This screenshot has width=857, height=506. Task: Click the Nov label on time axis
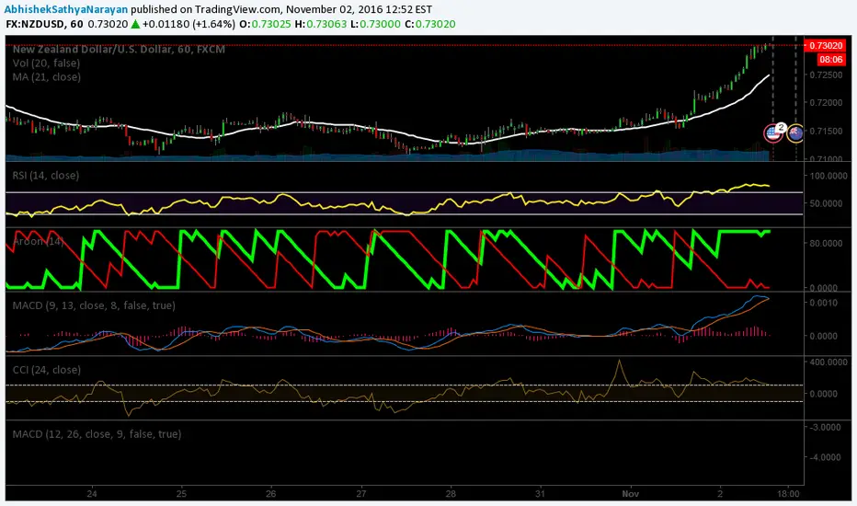click(630, 493)
